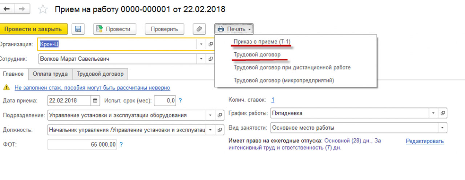Click help question mark next to ФОТ
465x180 pixels.
point(121,144)
